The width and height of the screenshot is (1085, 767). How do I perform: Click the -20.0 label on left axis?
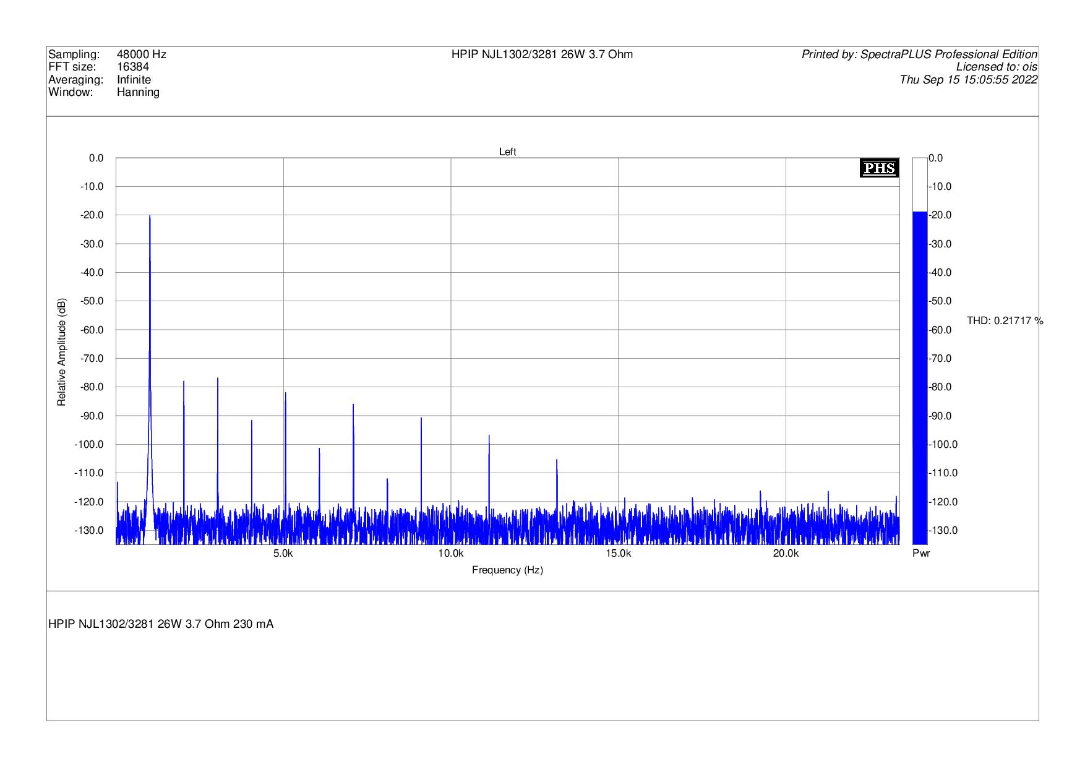(93, 215)
